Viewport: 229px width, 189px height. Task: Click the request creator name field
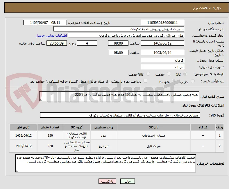[x=126, y=36]
